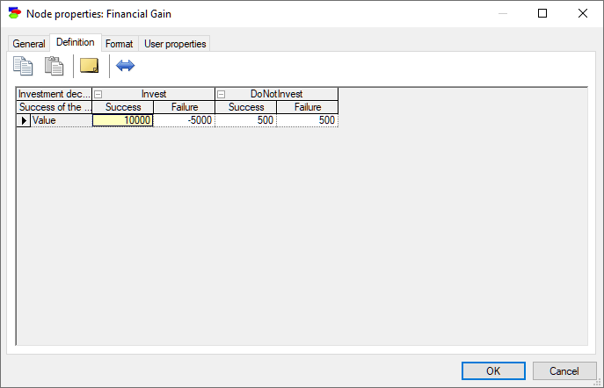Click the blue double-arrow fit columns icon

125,65
